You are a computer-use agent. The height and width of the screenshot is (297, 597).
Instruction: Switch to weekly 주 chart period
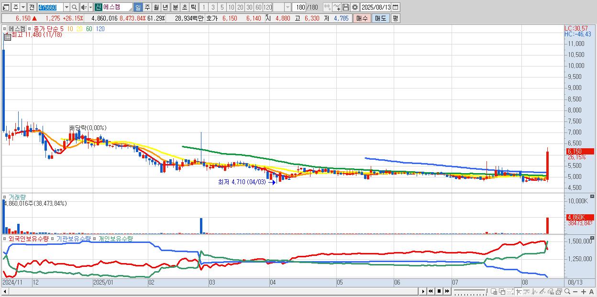pos(147,7)
